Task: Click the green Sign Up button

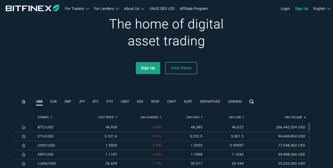Action: (x=148, y=68)
